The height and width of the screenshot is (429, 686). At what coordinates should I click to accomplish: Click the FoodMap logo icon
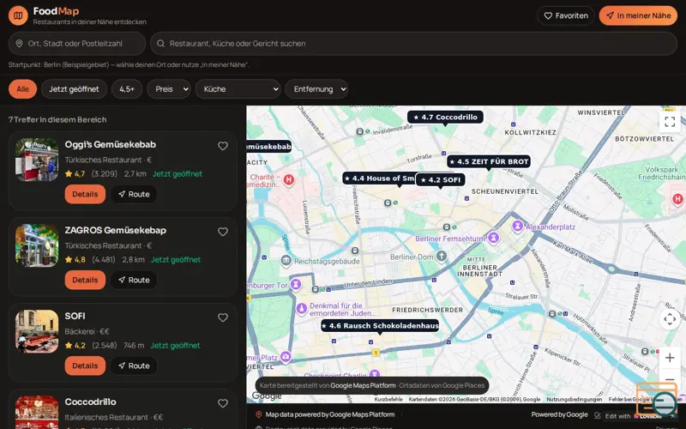click(18, 15)
